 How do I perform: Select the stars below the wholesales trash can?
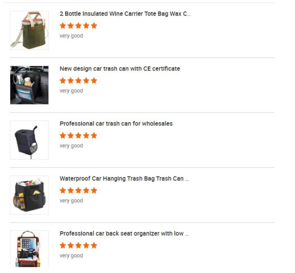pyautogui.click(x=78, y=135)
